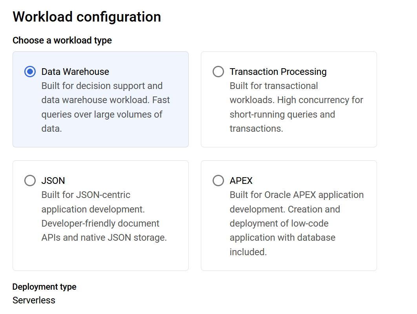The height and width of the screenshot is (314, 417).
Task: Click the Transaction Processing title label
Action: 278,72
